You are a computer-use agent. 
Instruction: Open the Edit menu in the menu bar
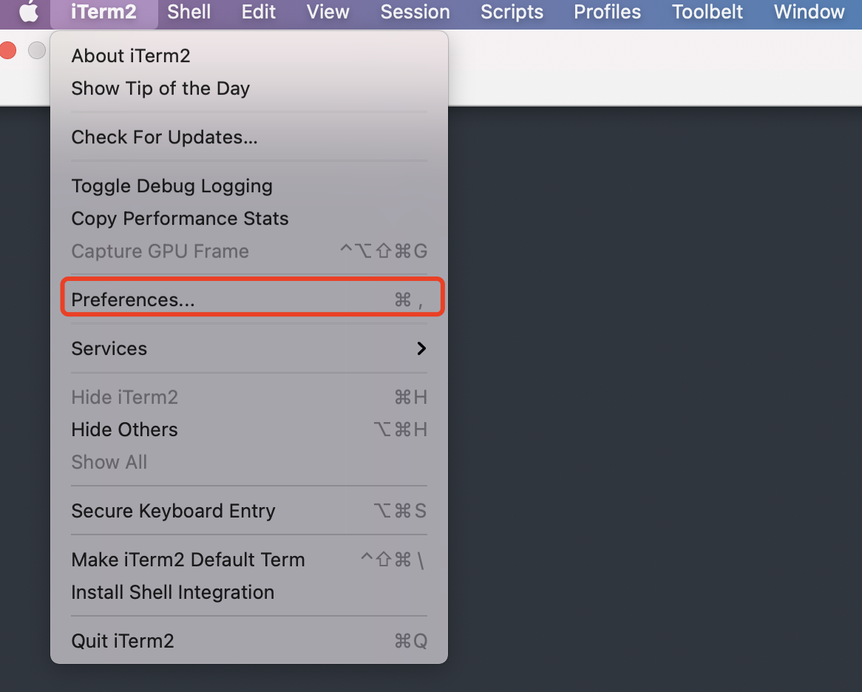[x=259, y=12]
